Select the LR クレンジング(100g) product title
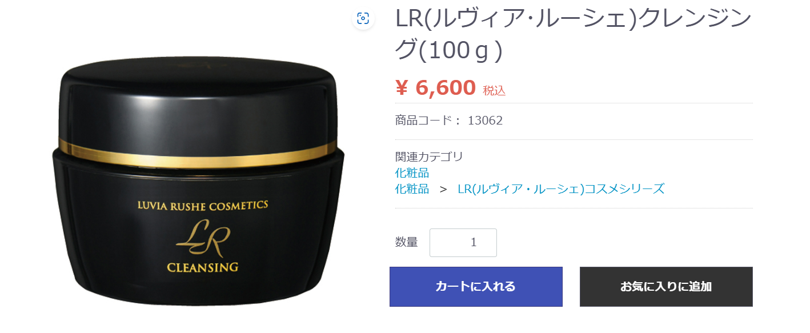 point(572,35)
